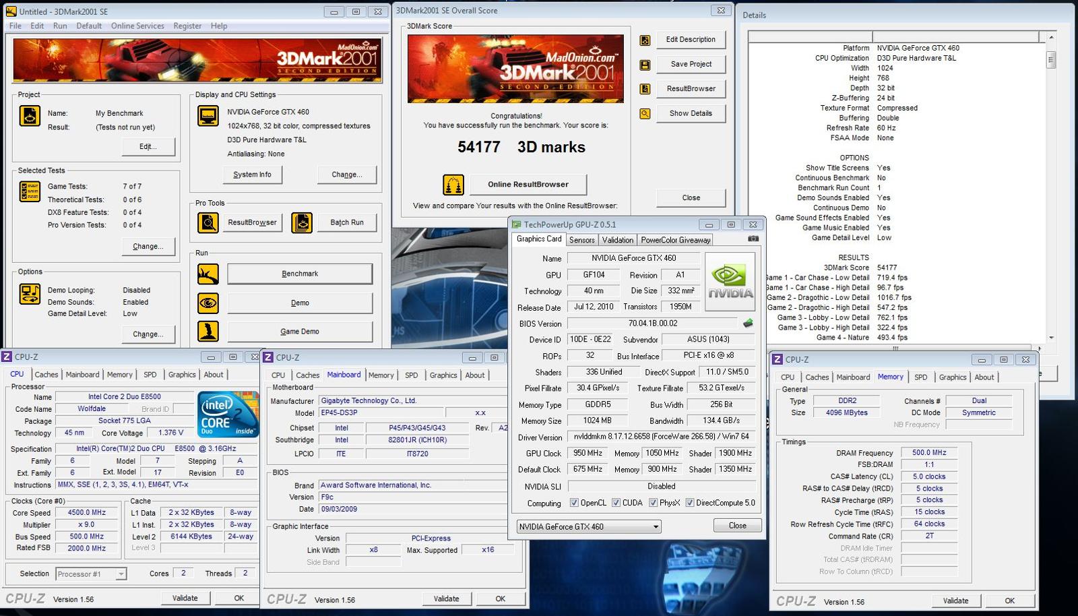Click the Show Details button
Screen dimensions: 1078x616
(691, 113)
